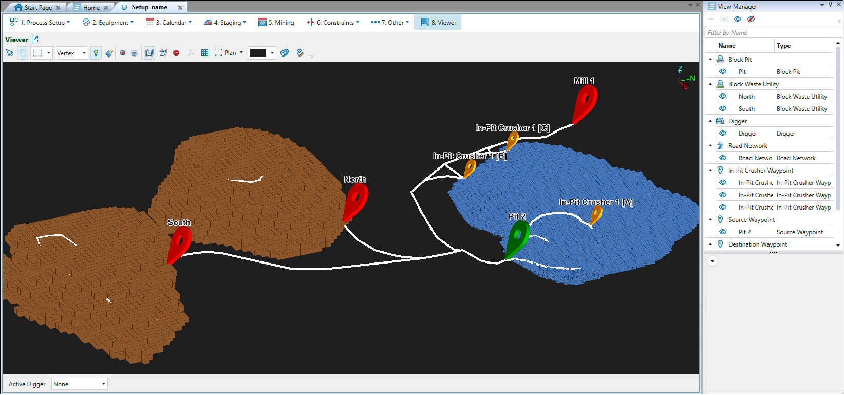Toggle visibility of South Block Waste Utility

click(723, 108)
